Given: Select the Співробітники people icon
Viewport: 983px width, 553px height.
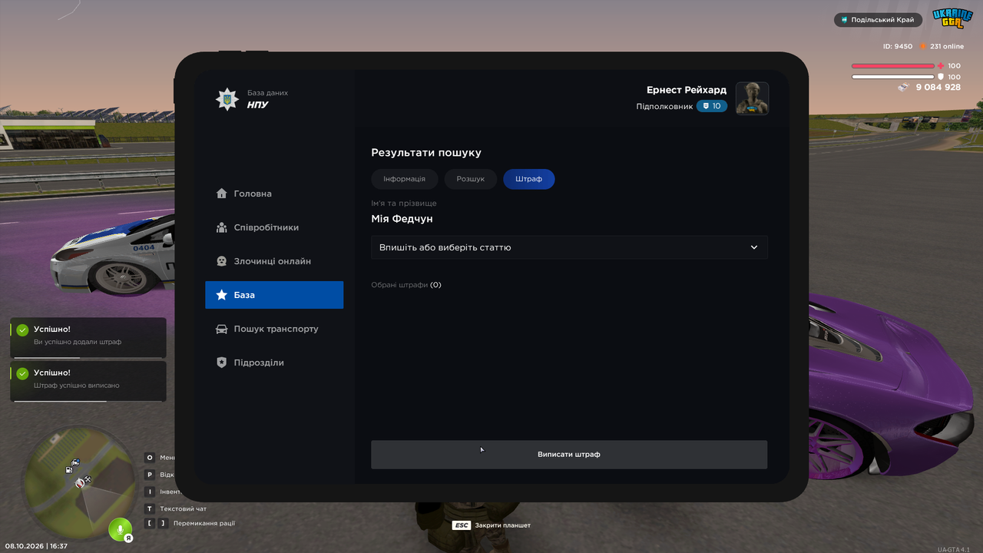Looking at the screenshot, I should 222,227.
